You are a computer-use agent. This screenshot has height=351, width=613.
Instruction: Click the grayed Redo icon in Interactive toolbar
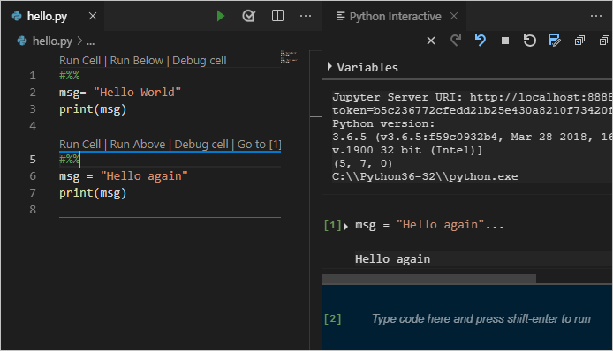(456, 41)
